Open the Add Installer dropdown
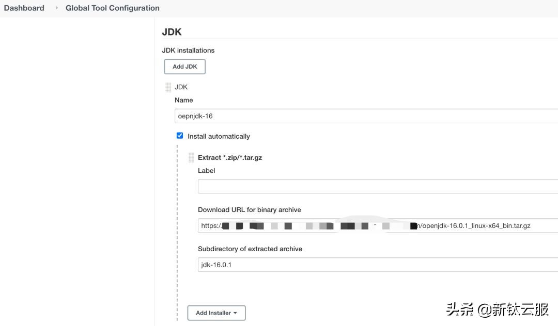 tap(216, 313)
